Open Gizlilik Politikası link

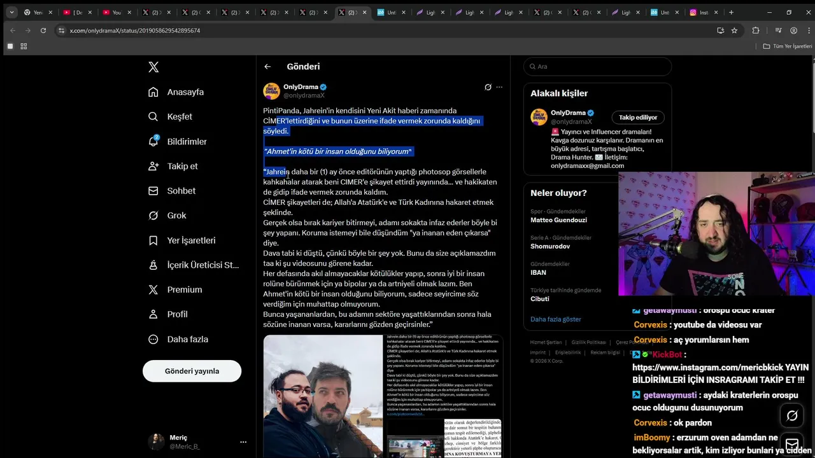(x=588, y=342)
